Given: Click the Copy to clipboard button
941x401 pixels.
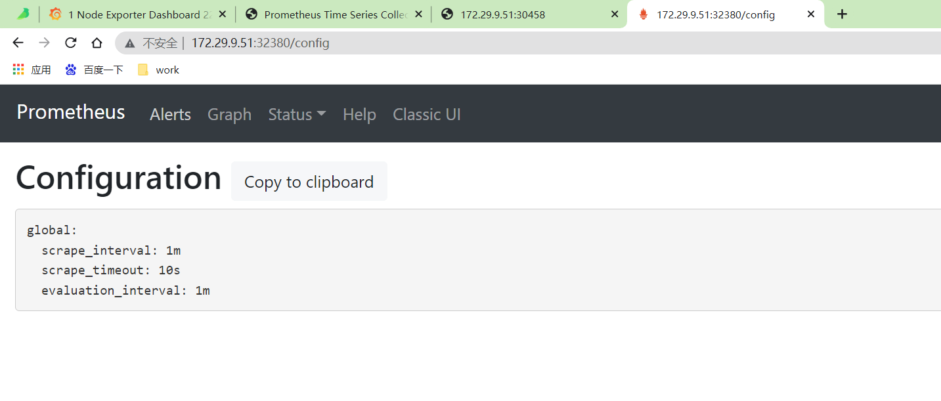Looking at the screenshot, I should [309, 182].
